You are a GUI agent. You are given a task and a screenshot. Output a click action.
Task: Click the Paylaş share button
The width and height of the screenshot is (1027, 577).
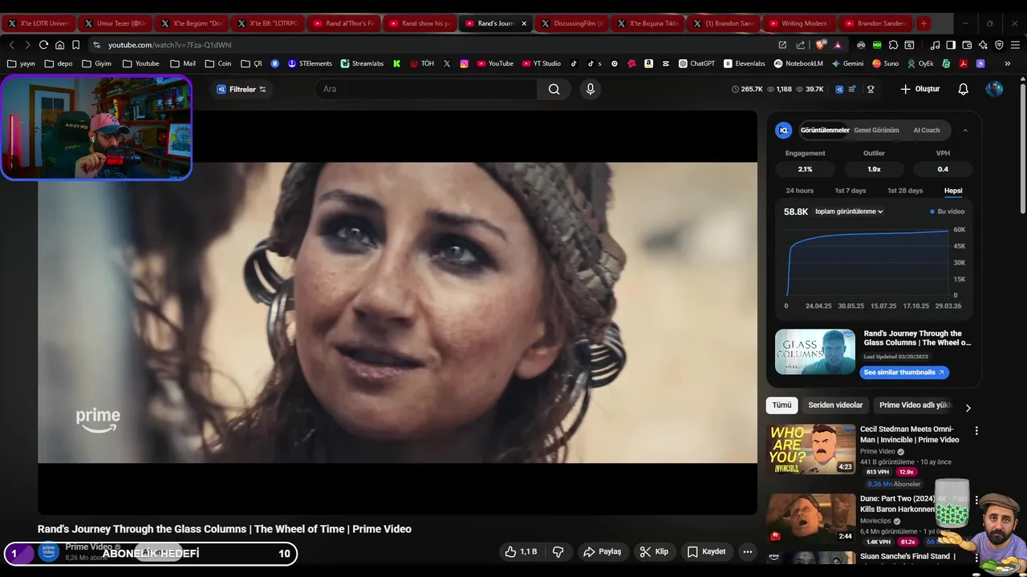pyautogui.click(x=603, y=551)
